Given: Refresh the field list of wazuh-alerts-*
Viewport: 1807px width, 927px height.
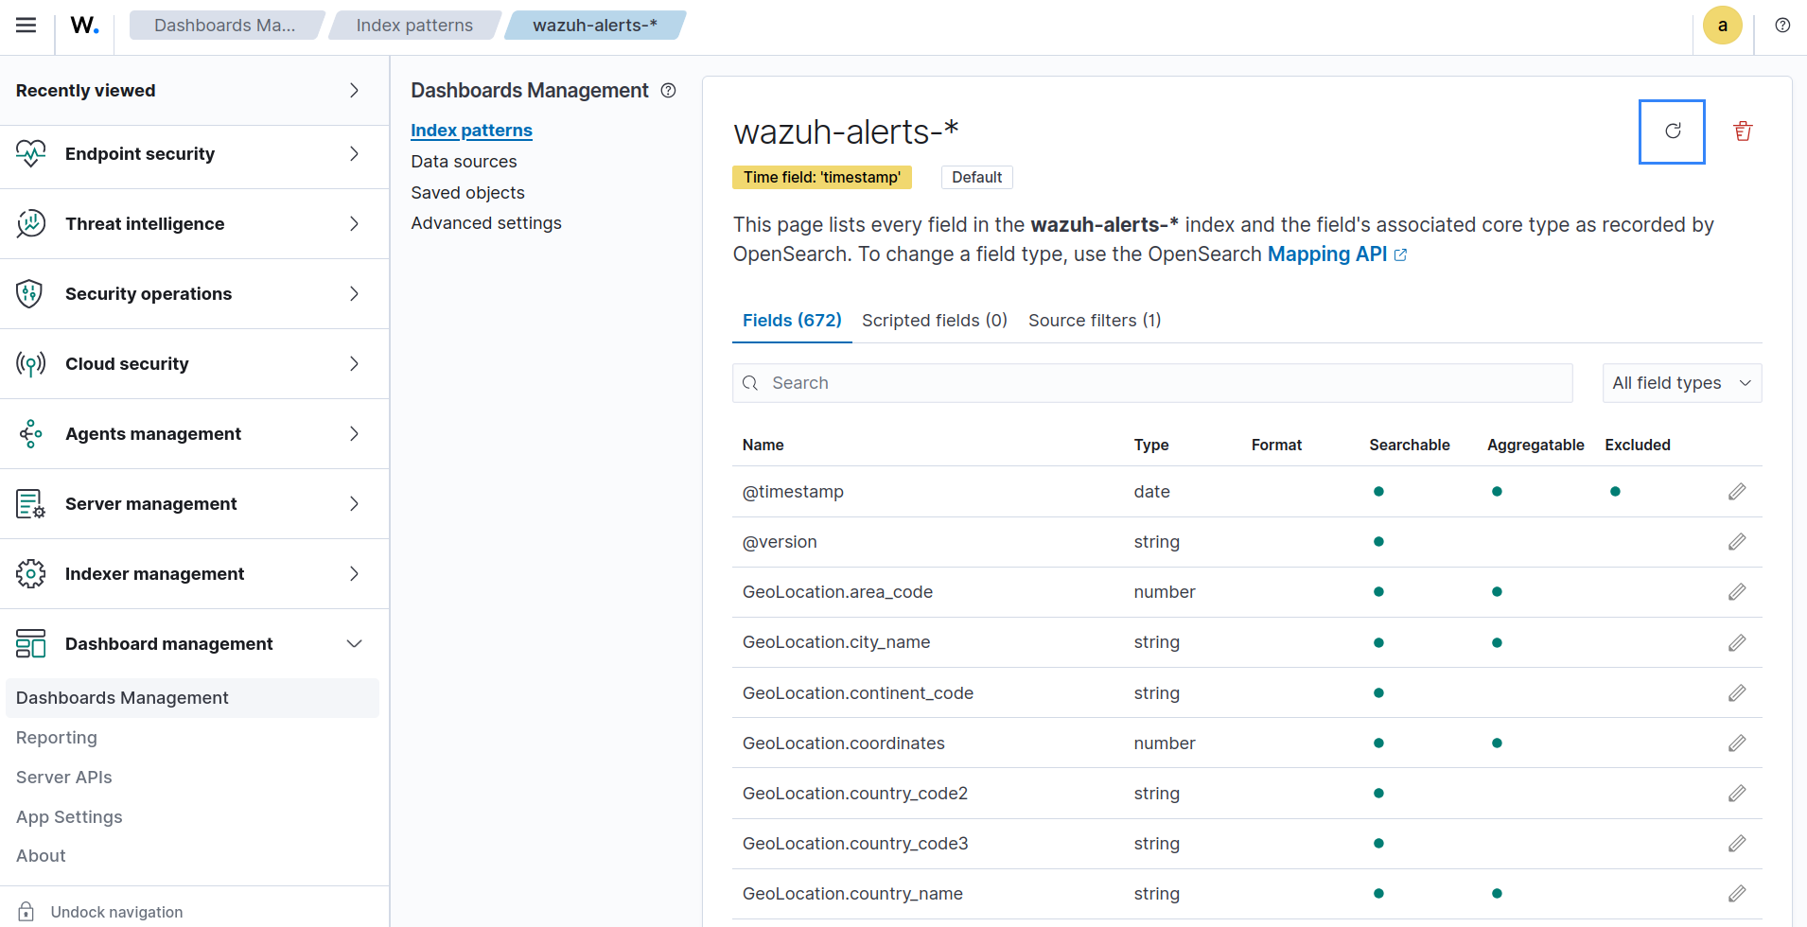Looking at the screenshot, I should pos(1672,131).
